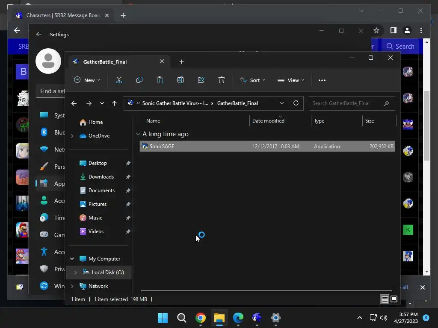Click the Cut scissors icon in File Explorer toolbar
The width and height of the screenshot is (438, 328).
pos(119,80)
